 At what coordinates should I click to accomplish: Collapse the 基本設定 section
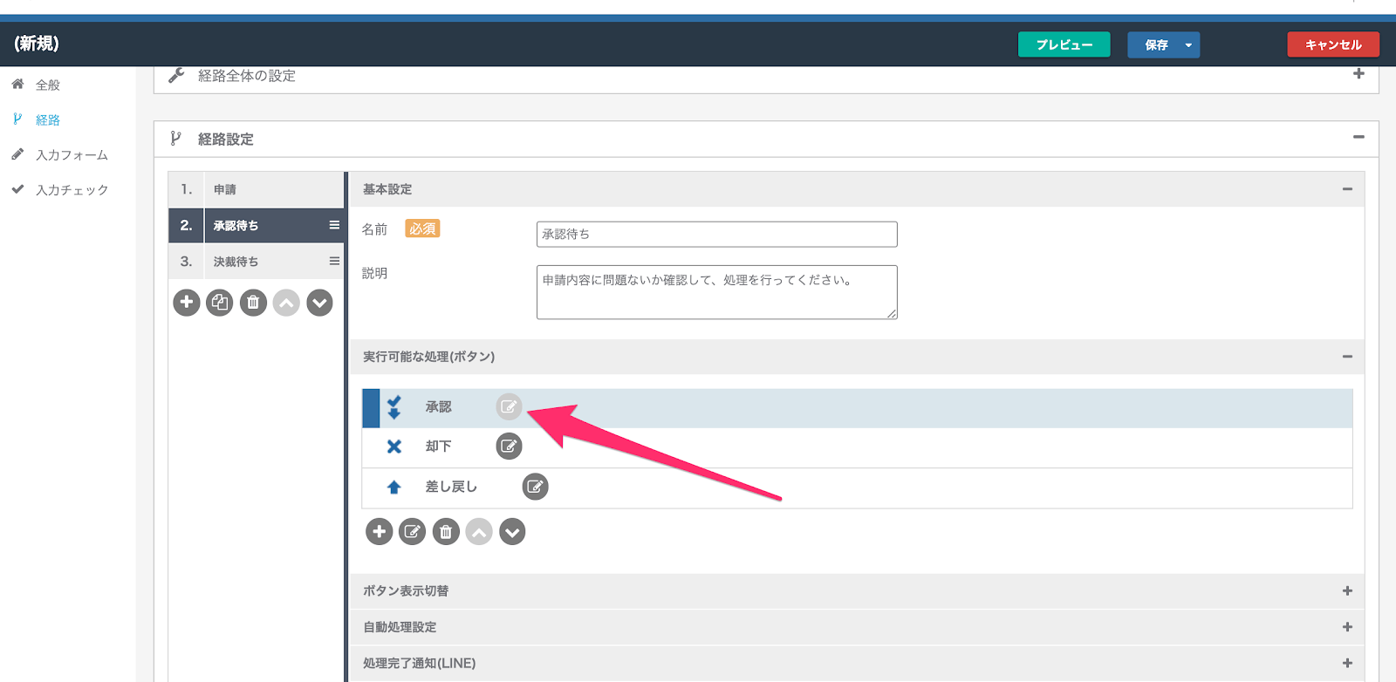pos(1347,189)
